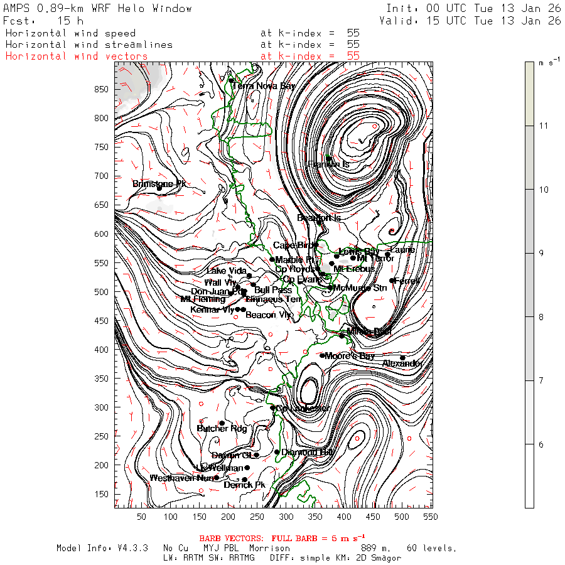Click the Diamond Hill station dot
Screen dimensions: 565x565
(277, 452)
